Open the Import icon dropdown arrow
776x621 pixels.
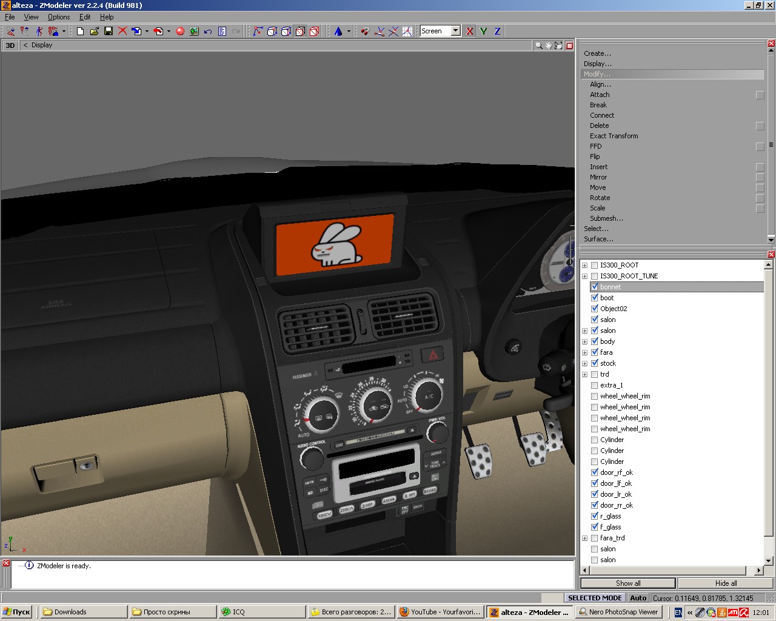(147, 31)
